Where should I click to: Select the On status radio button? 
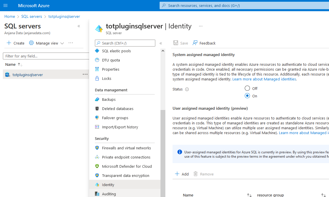247,96
